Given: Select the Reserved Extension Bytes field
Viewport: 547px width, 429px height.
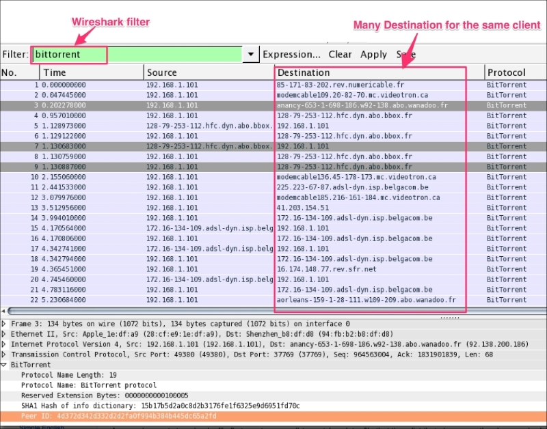Looking at the screenshot, I should (273, 396).
